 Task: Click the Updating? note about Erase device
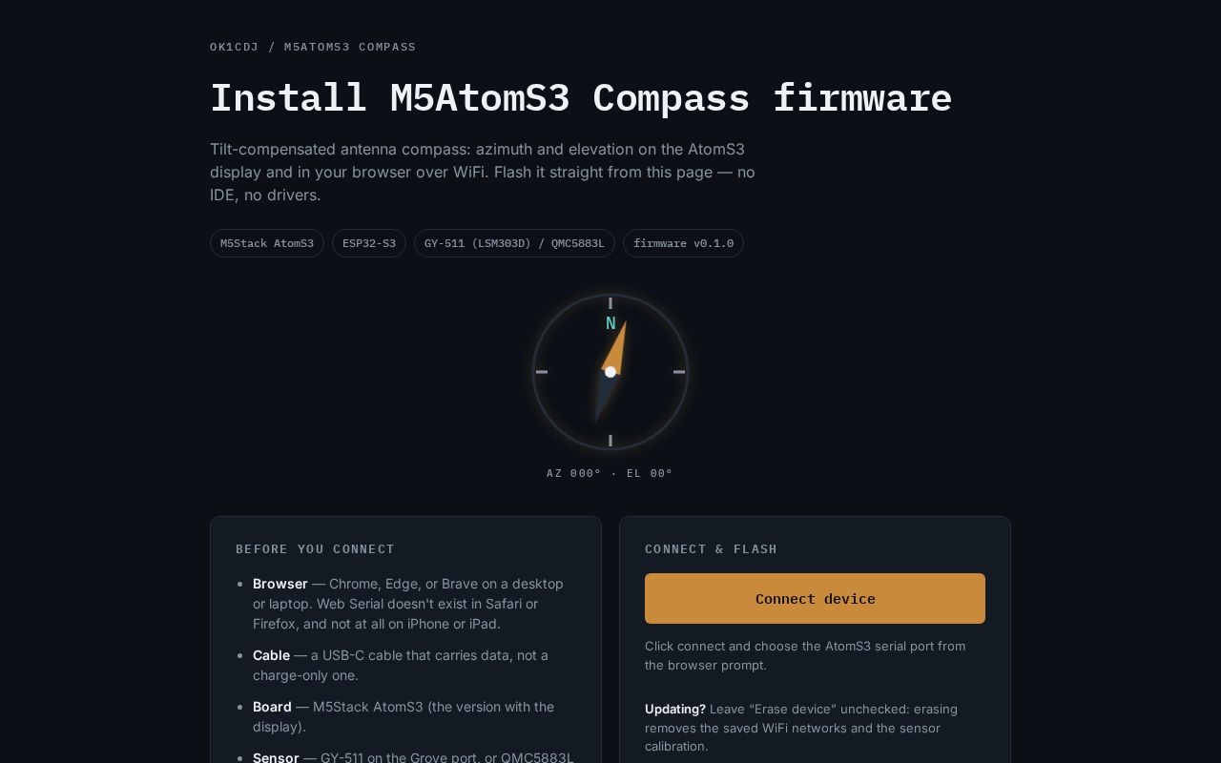815,728
